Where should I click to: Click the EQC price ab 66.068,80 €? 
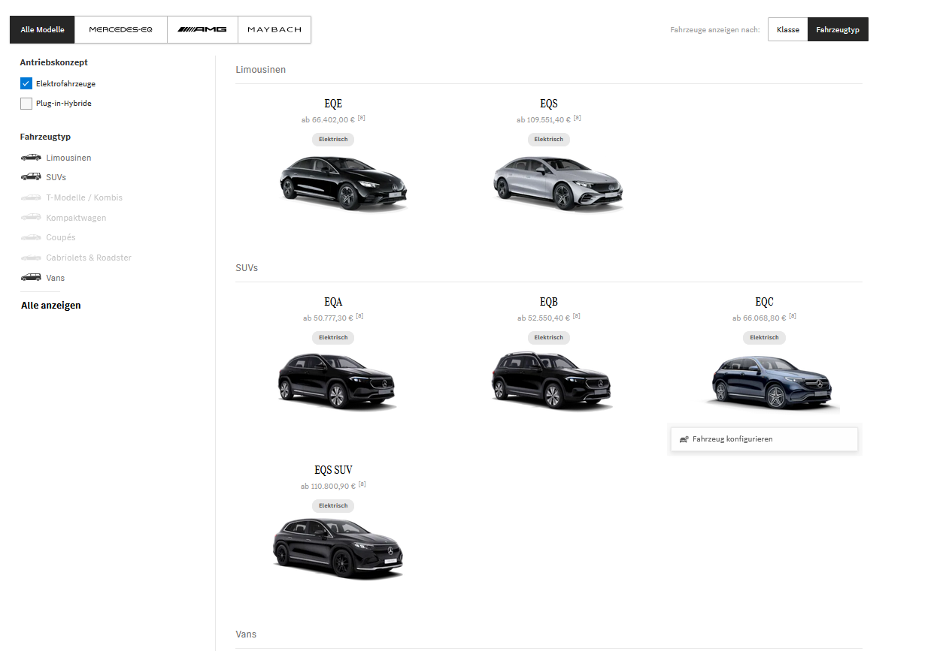(759, 318)
